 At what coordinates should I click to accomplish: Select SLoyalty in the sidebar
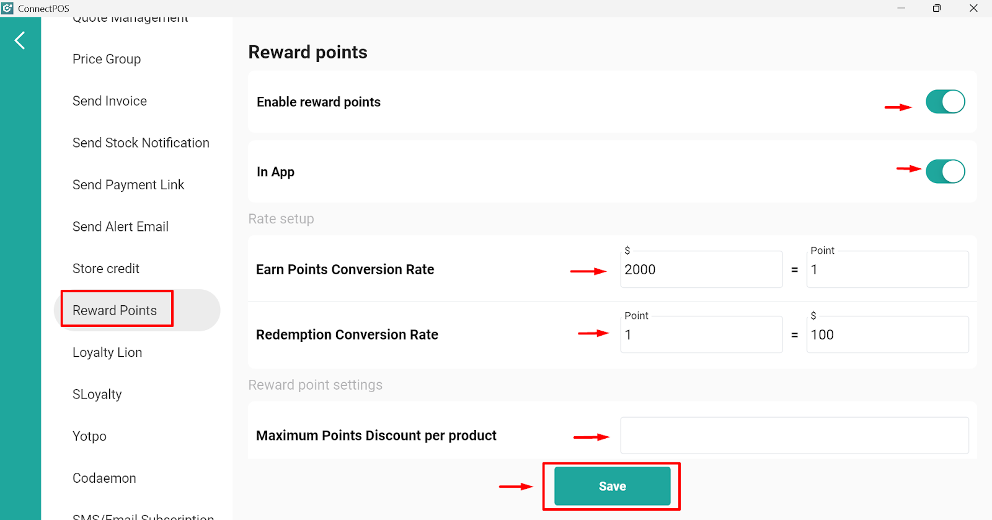97,395
